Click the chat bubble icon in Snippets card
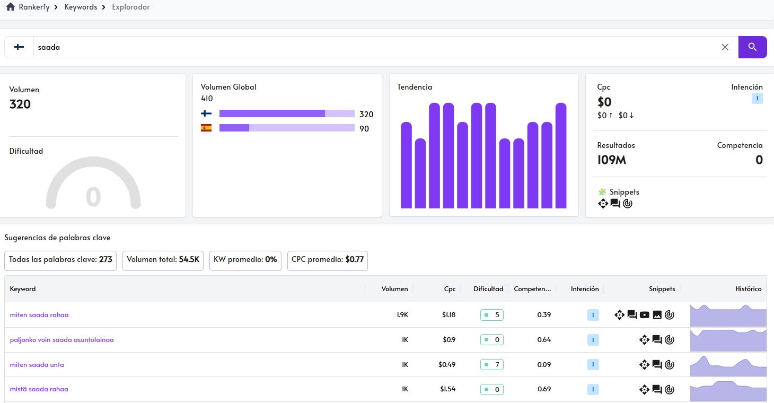This screenshot has height=403, width=774. 615,203
